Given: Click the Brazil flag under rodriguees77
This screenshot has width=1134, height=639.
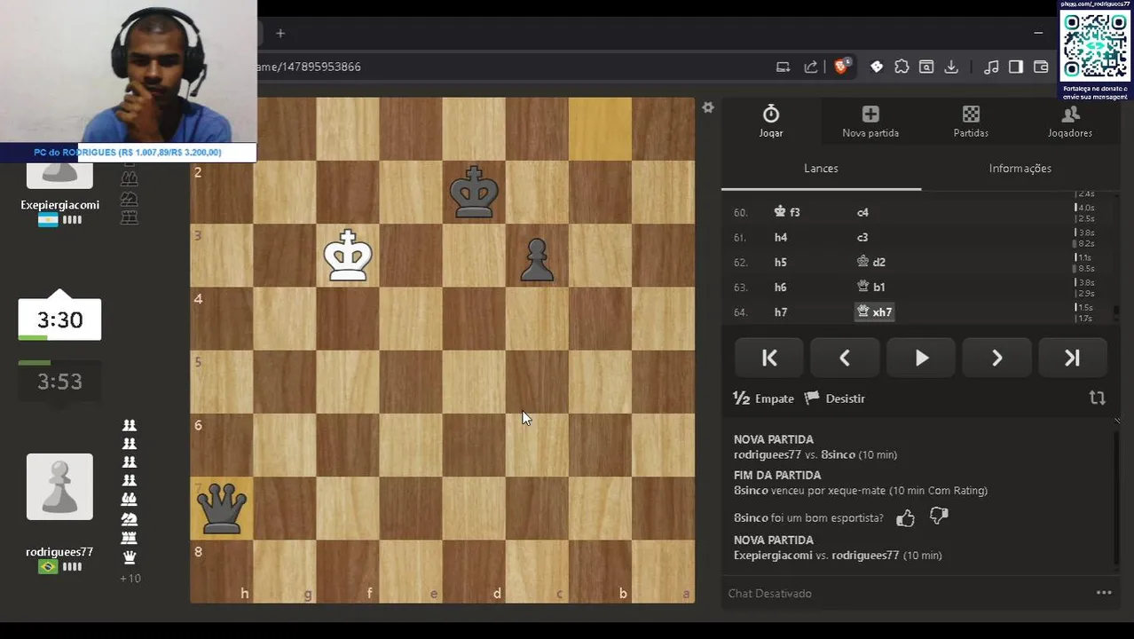Looking at the screenshot, I should 48,567.
